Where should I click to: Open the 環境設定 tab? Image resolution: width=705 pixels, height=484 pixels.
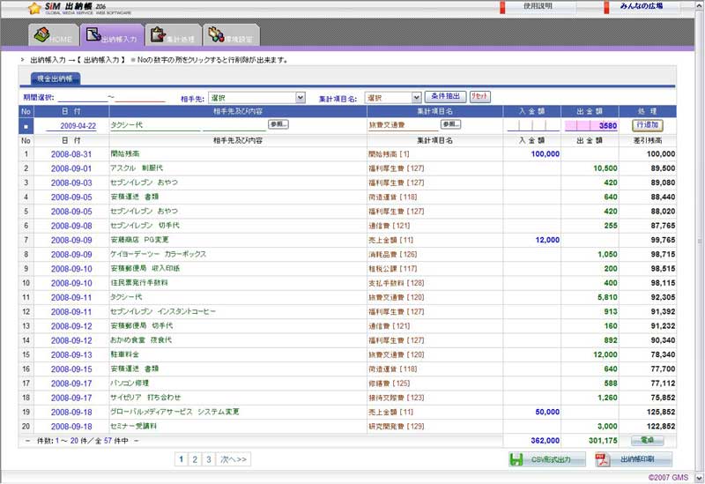[230, 36]
